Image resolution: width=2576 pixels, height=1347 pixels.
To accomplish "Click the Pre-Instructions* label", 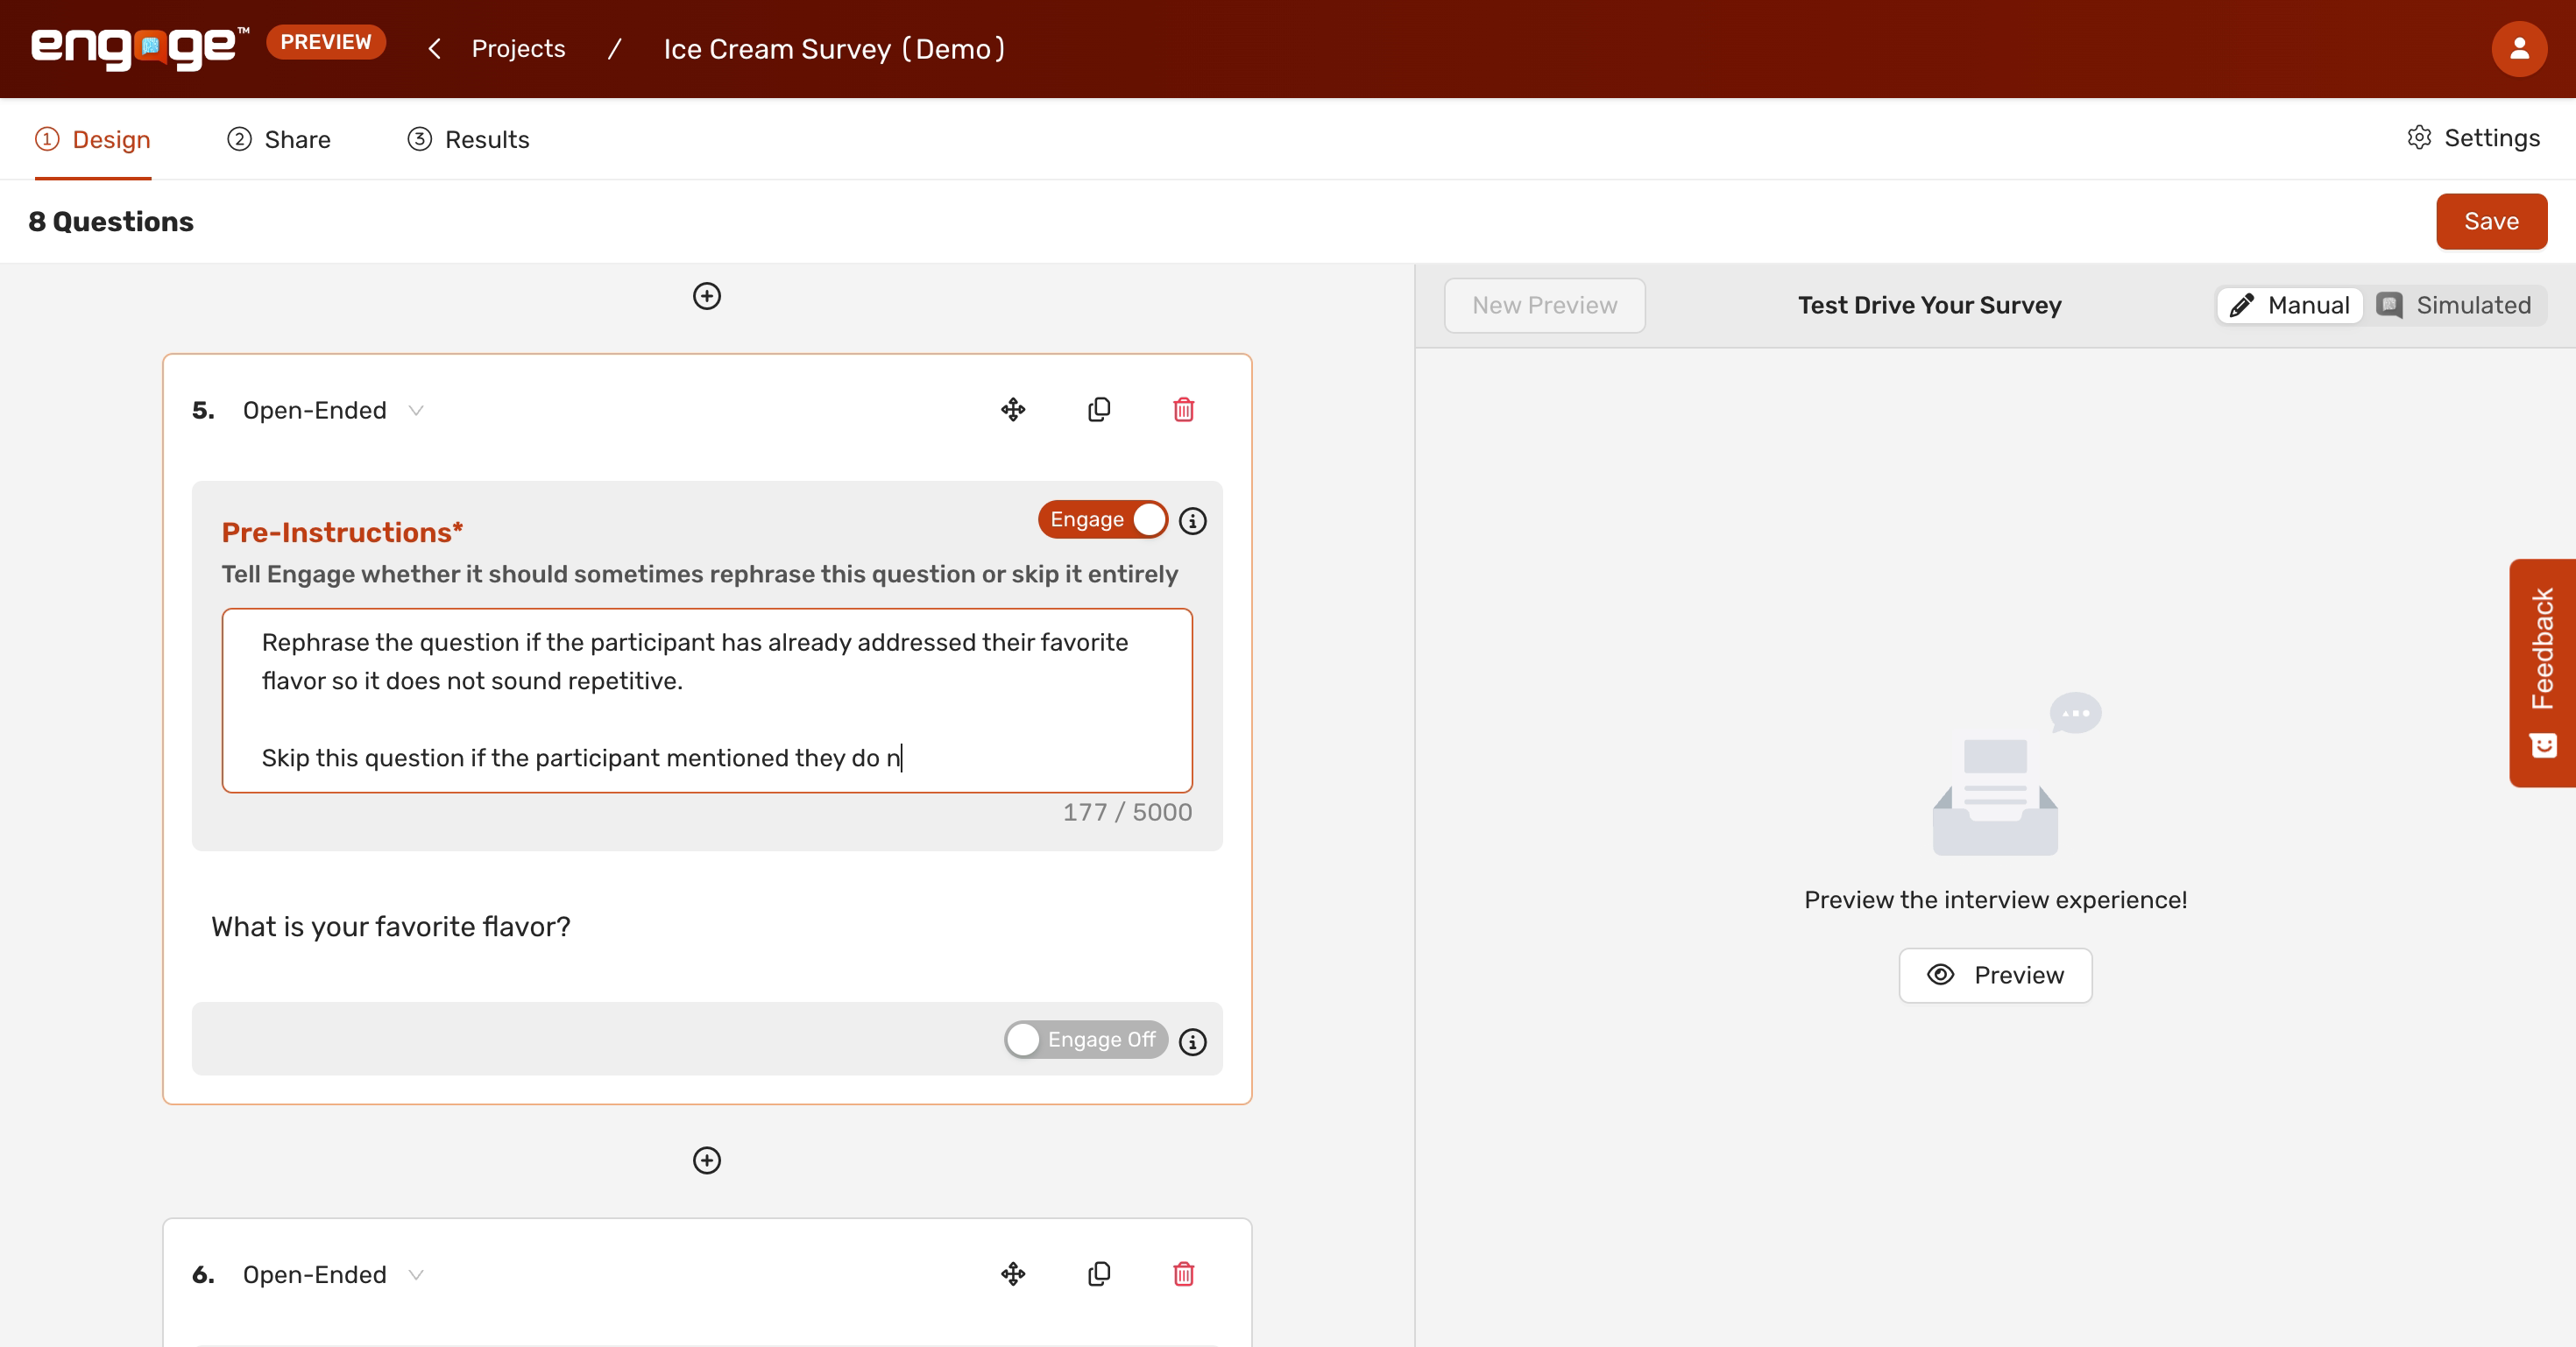I will (342, 532).
